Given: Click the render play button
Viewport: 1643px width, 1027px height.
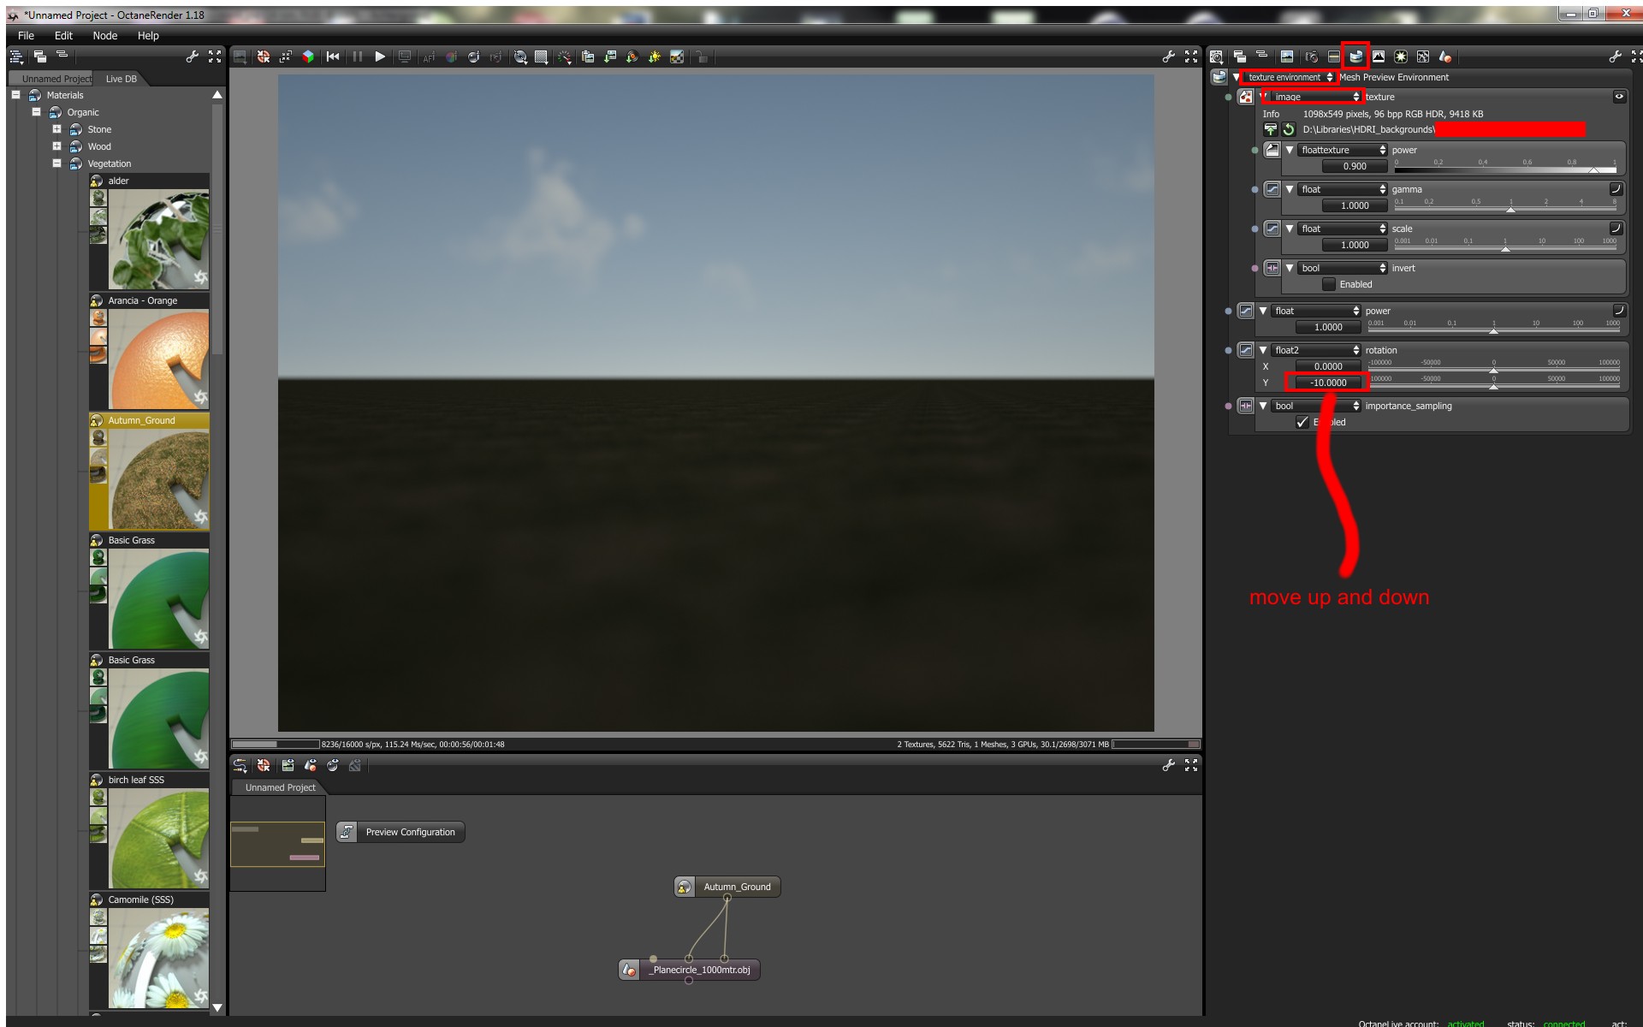Looking at the screenshot, I should pyautogui.click(x=380, y=56).
